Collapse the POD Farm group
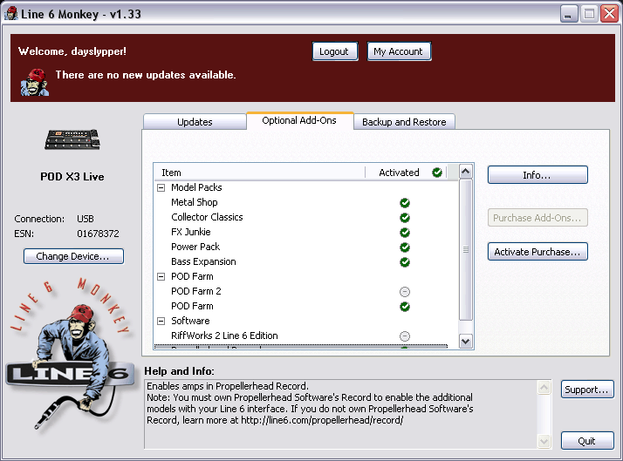Viewport: 623px width, 461px height. pyautogui.click(x=161, y=277)
